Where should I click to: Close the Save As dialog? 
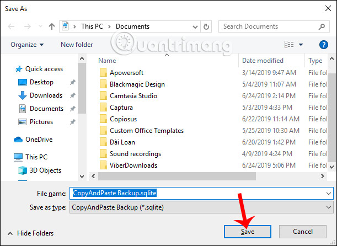coord(328,9)
